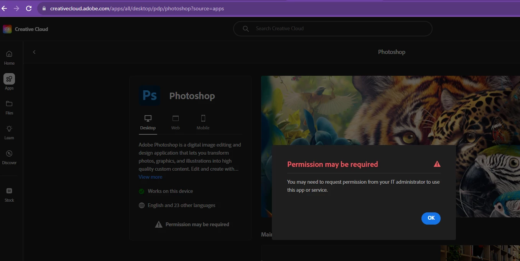Click the magnifier icon in search box
520x261 pixels.
246,29
